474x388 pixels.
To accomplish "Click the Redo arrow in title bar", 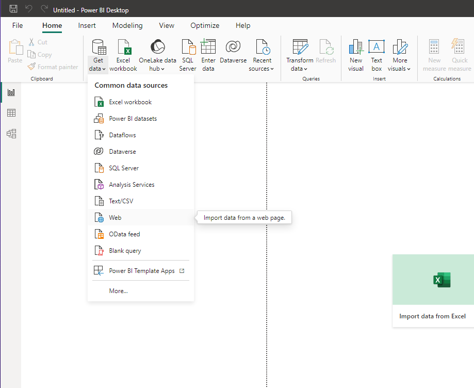I will click(x=44, y=9).
